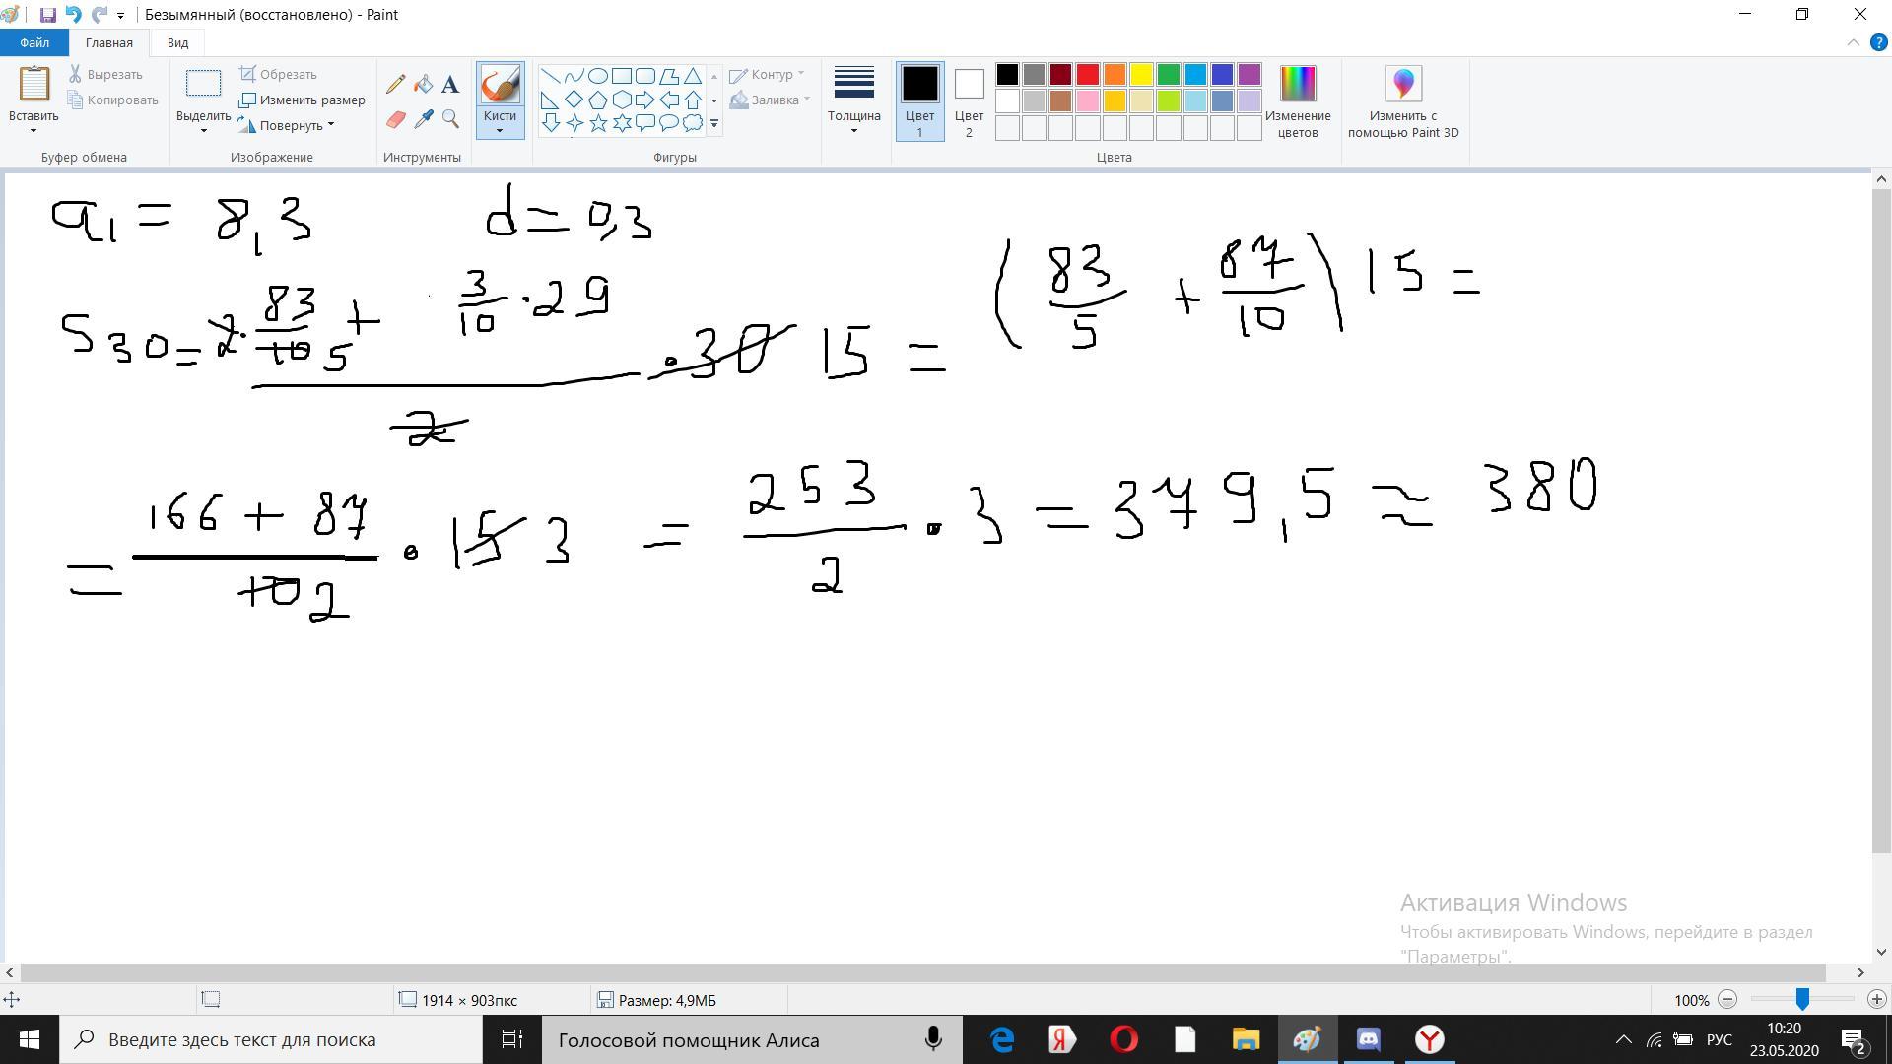Select the Eraser tool
1892x1064 pixels.
pos(395,119)
